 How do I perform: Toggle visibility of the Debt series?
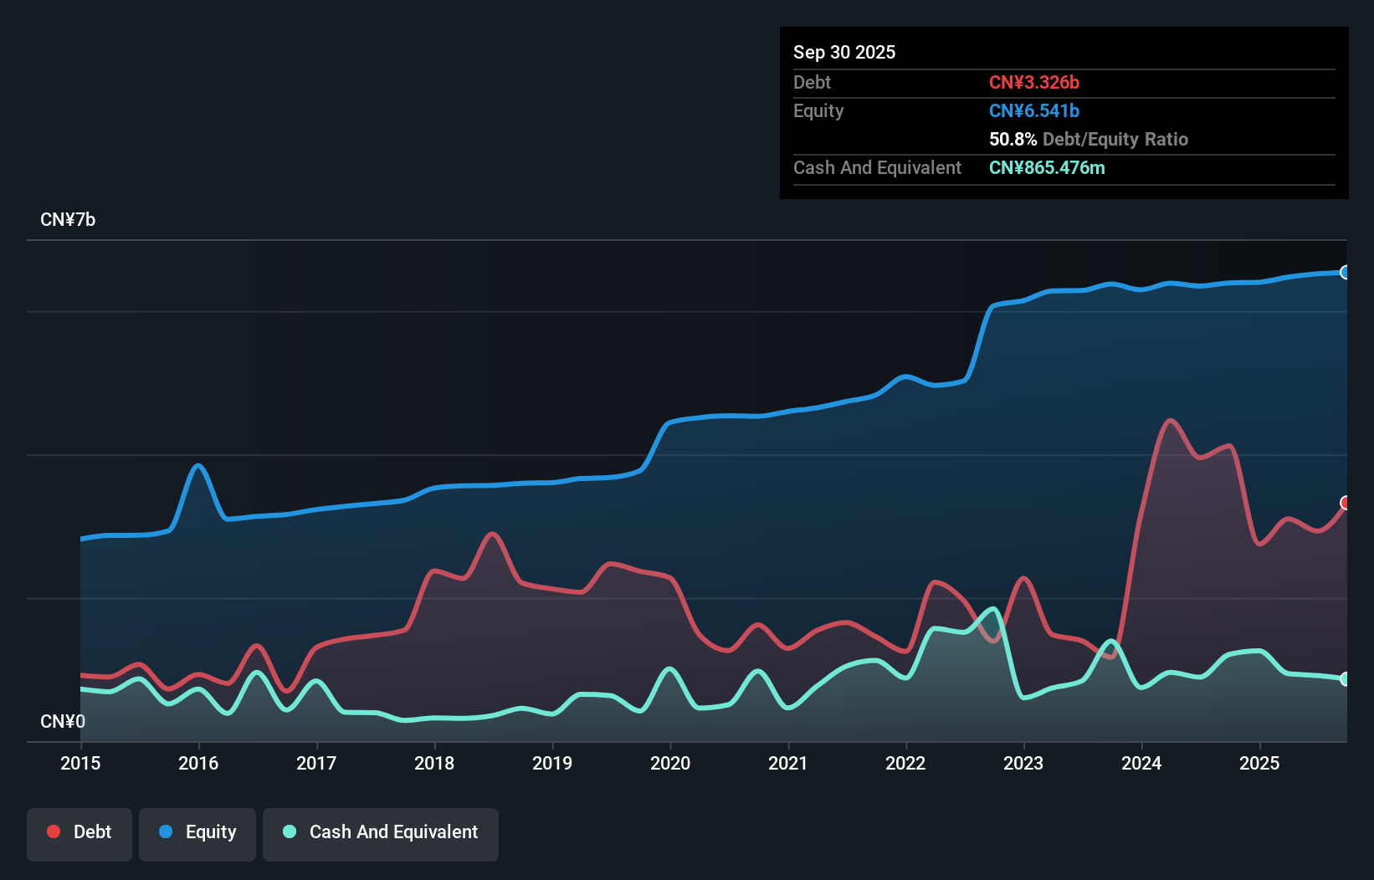pyautogui.click(x=79, y=832)
